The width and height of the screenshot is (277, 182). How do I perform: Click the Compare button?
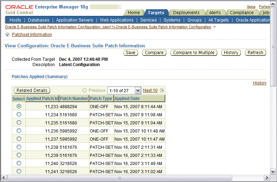[x=154, y=53]
